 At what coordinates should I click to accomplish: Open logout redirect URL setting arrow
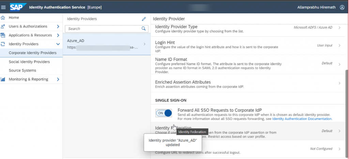pos(339,149)
